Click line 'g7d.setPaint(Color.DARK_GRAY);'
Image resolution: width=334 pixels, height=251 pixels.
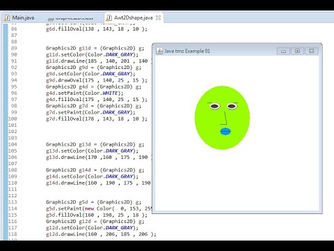pyautogui.click(x=90, y=112)
